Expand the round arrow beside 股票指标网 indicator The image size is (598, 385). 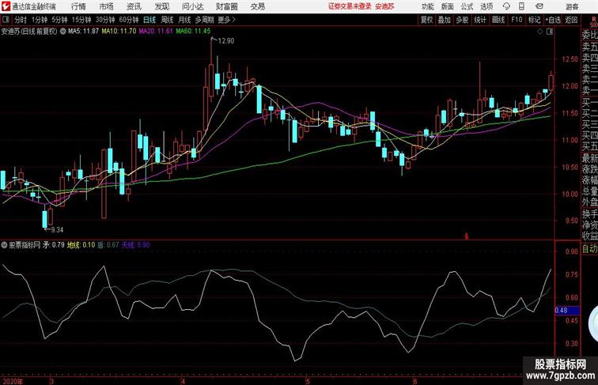pyautogui.click(x=4, y=245)
